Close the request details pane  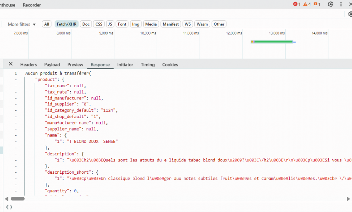(11, 64)
